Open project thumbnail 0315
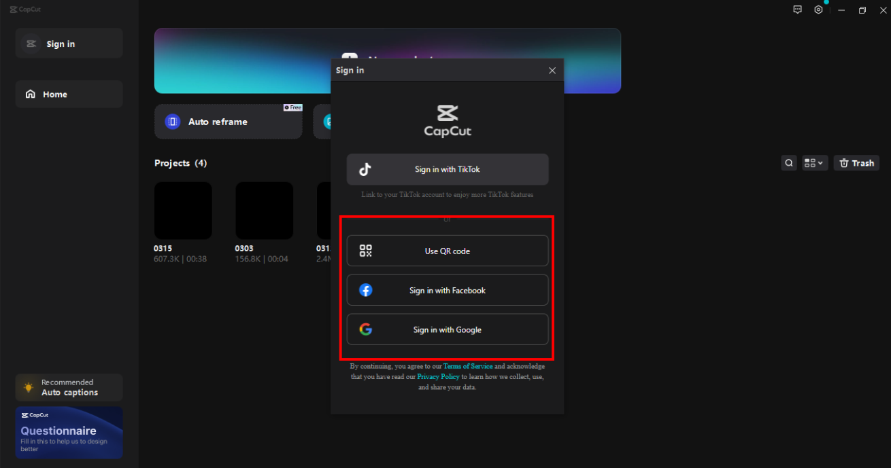The height and width of the screenshot is (468, 891). point(183,211)
